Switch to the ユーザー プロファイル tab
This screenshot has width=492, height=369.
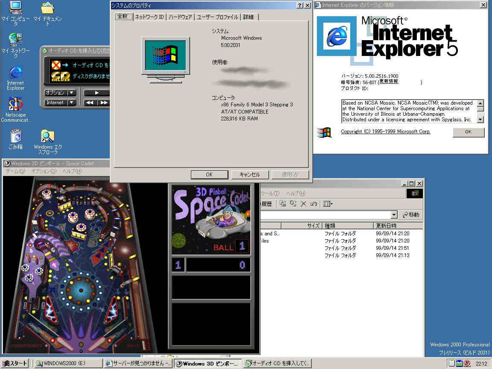(x=217, y=17)
